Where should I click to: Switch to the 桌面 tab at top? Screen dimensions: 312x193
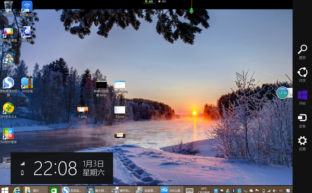coord(149,2)
